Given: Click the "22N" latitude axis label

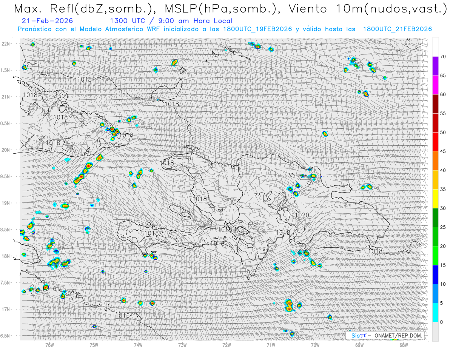Looking at the screenshot, I should coord(6,44).
